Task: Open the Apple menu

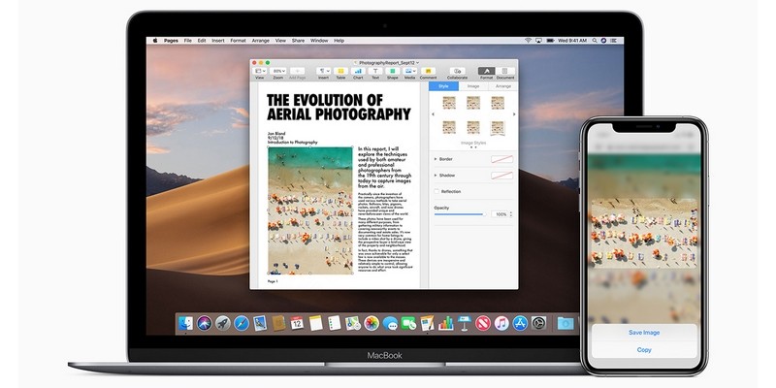Action: pos(155,41)
